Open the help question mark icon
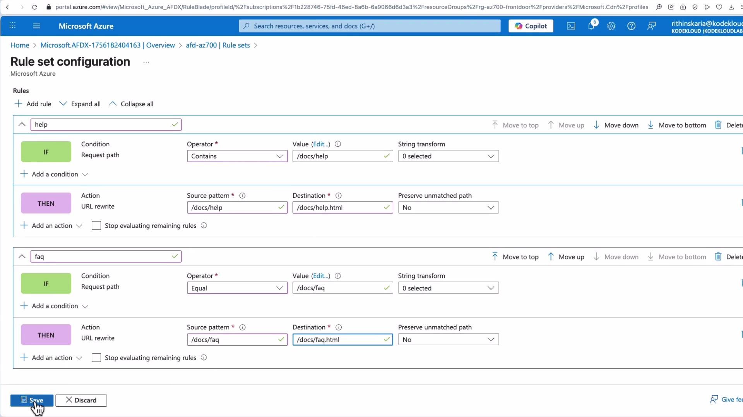This screenshot has height=417, width=743. point(631,26)
